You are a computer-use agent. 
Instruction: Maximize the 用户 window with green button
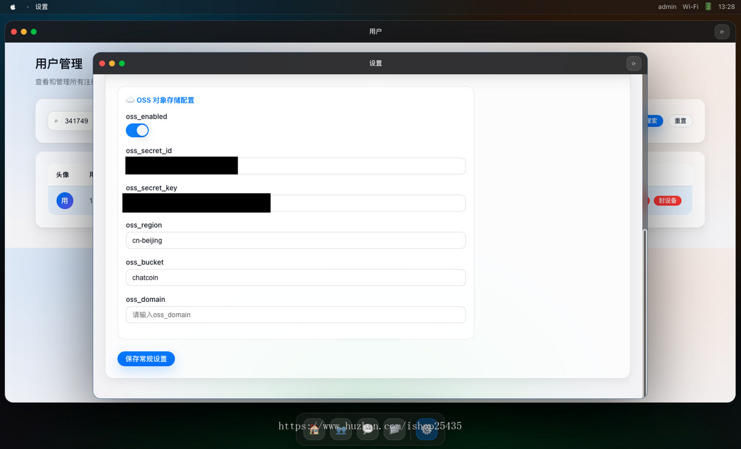[x=33, y=31]
